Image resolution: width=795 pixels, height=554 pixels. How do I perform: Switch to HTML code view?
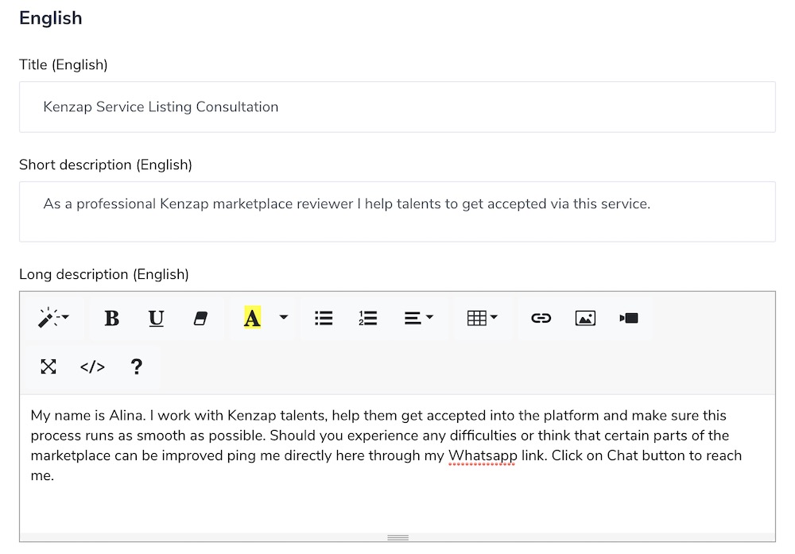pos(92,366)
